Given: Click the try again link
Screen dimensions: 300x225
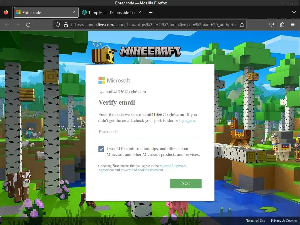Looking at the screenshot, I should point(187,120).
